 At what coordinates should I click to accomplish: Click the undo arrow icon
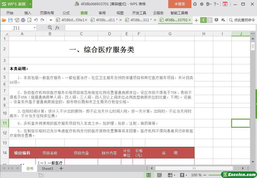[x=36, y=20]
